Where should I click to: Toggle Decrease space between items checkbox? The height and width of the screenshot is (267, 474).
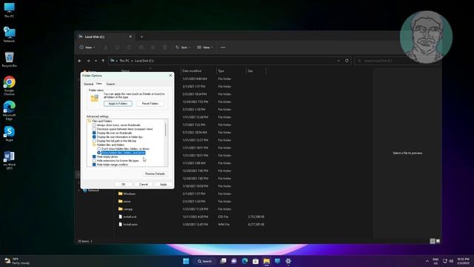(94, 129)
